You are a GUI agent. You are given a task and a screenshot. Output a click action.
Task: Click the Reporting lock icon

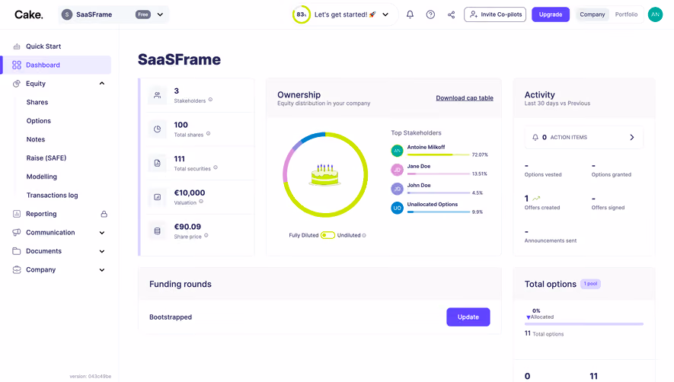(104, 214)
